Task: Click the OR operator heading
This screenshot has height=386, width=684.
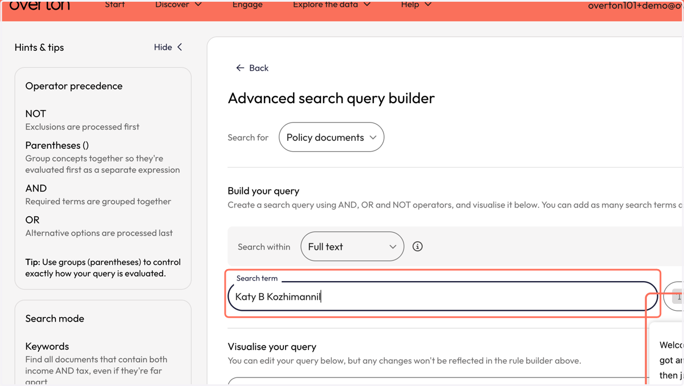Action: click(x=32, y=220)
